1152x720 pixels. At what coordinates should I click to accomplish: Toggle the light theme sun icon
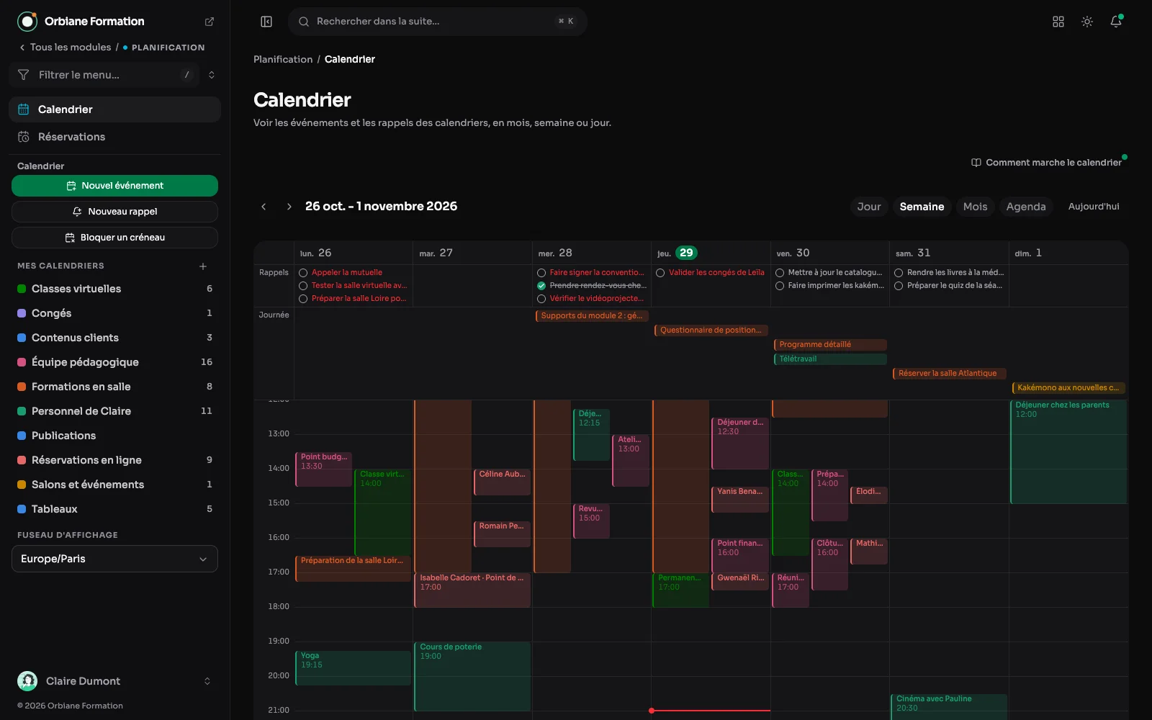(x=1087, y=22)
